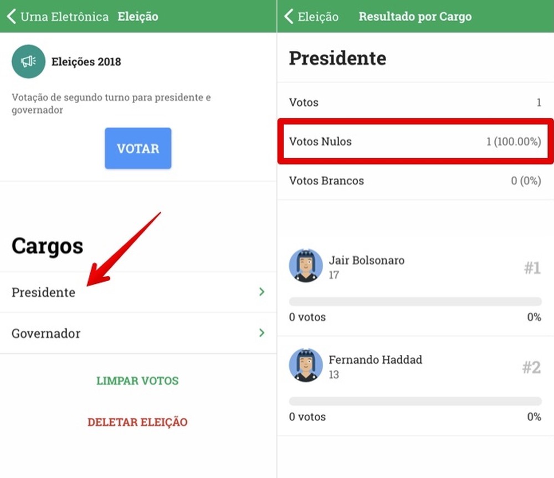Click the Votos count row showing 1

414,102
